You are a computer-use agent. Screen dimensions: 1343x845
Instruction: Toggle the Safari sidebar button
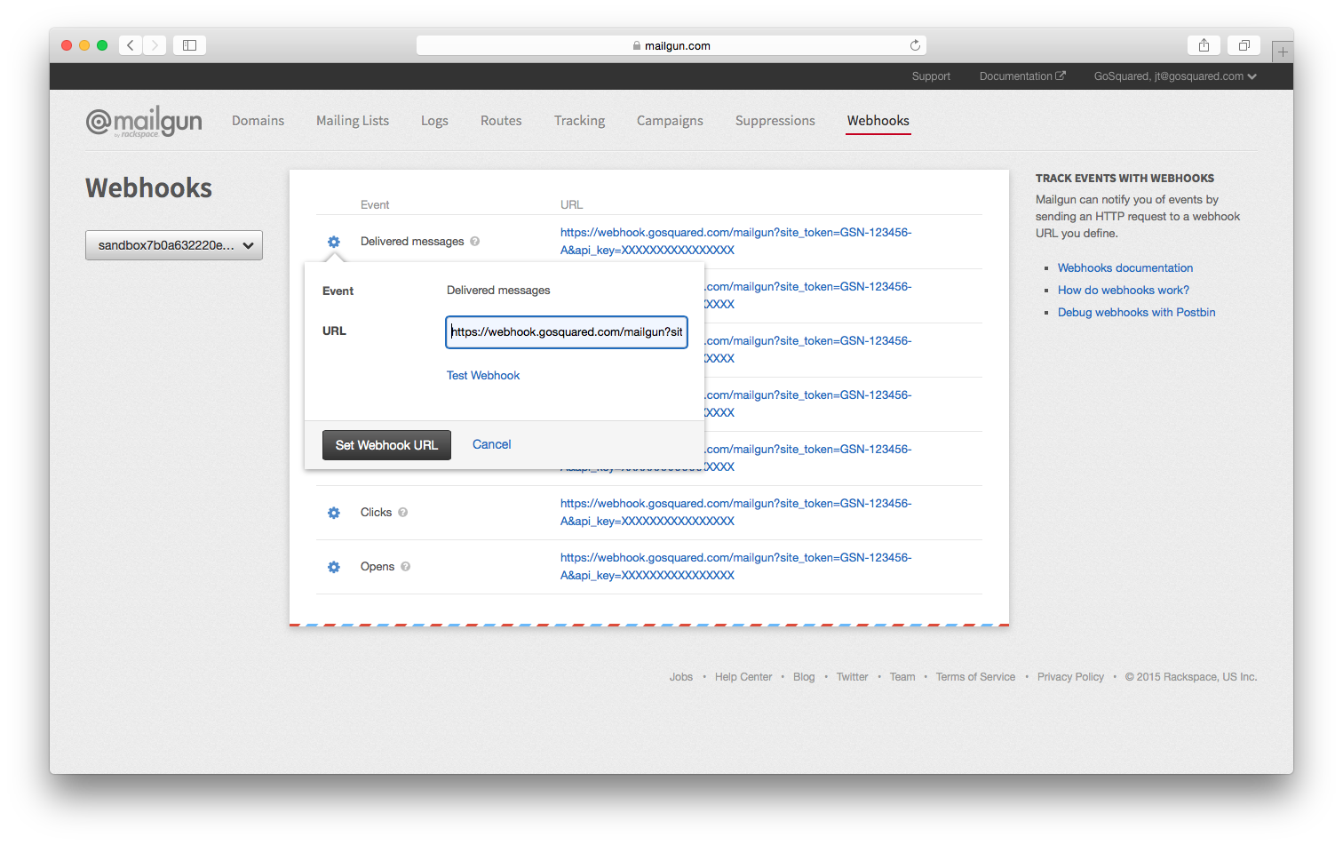(189, 45)
